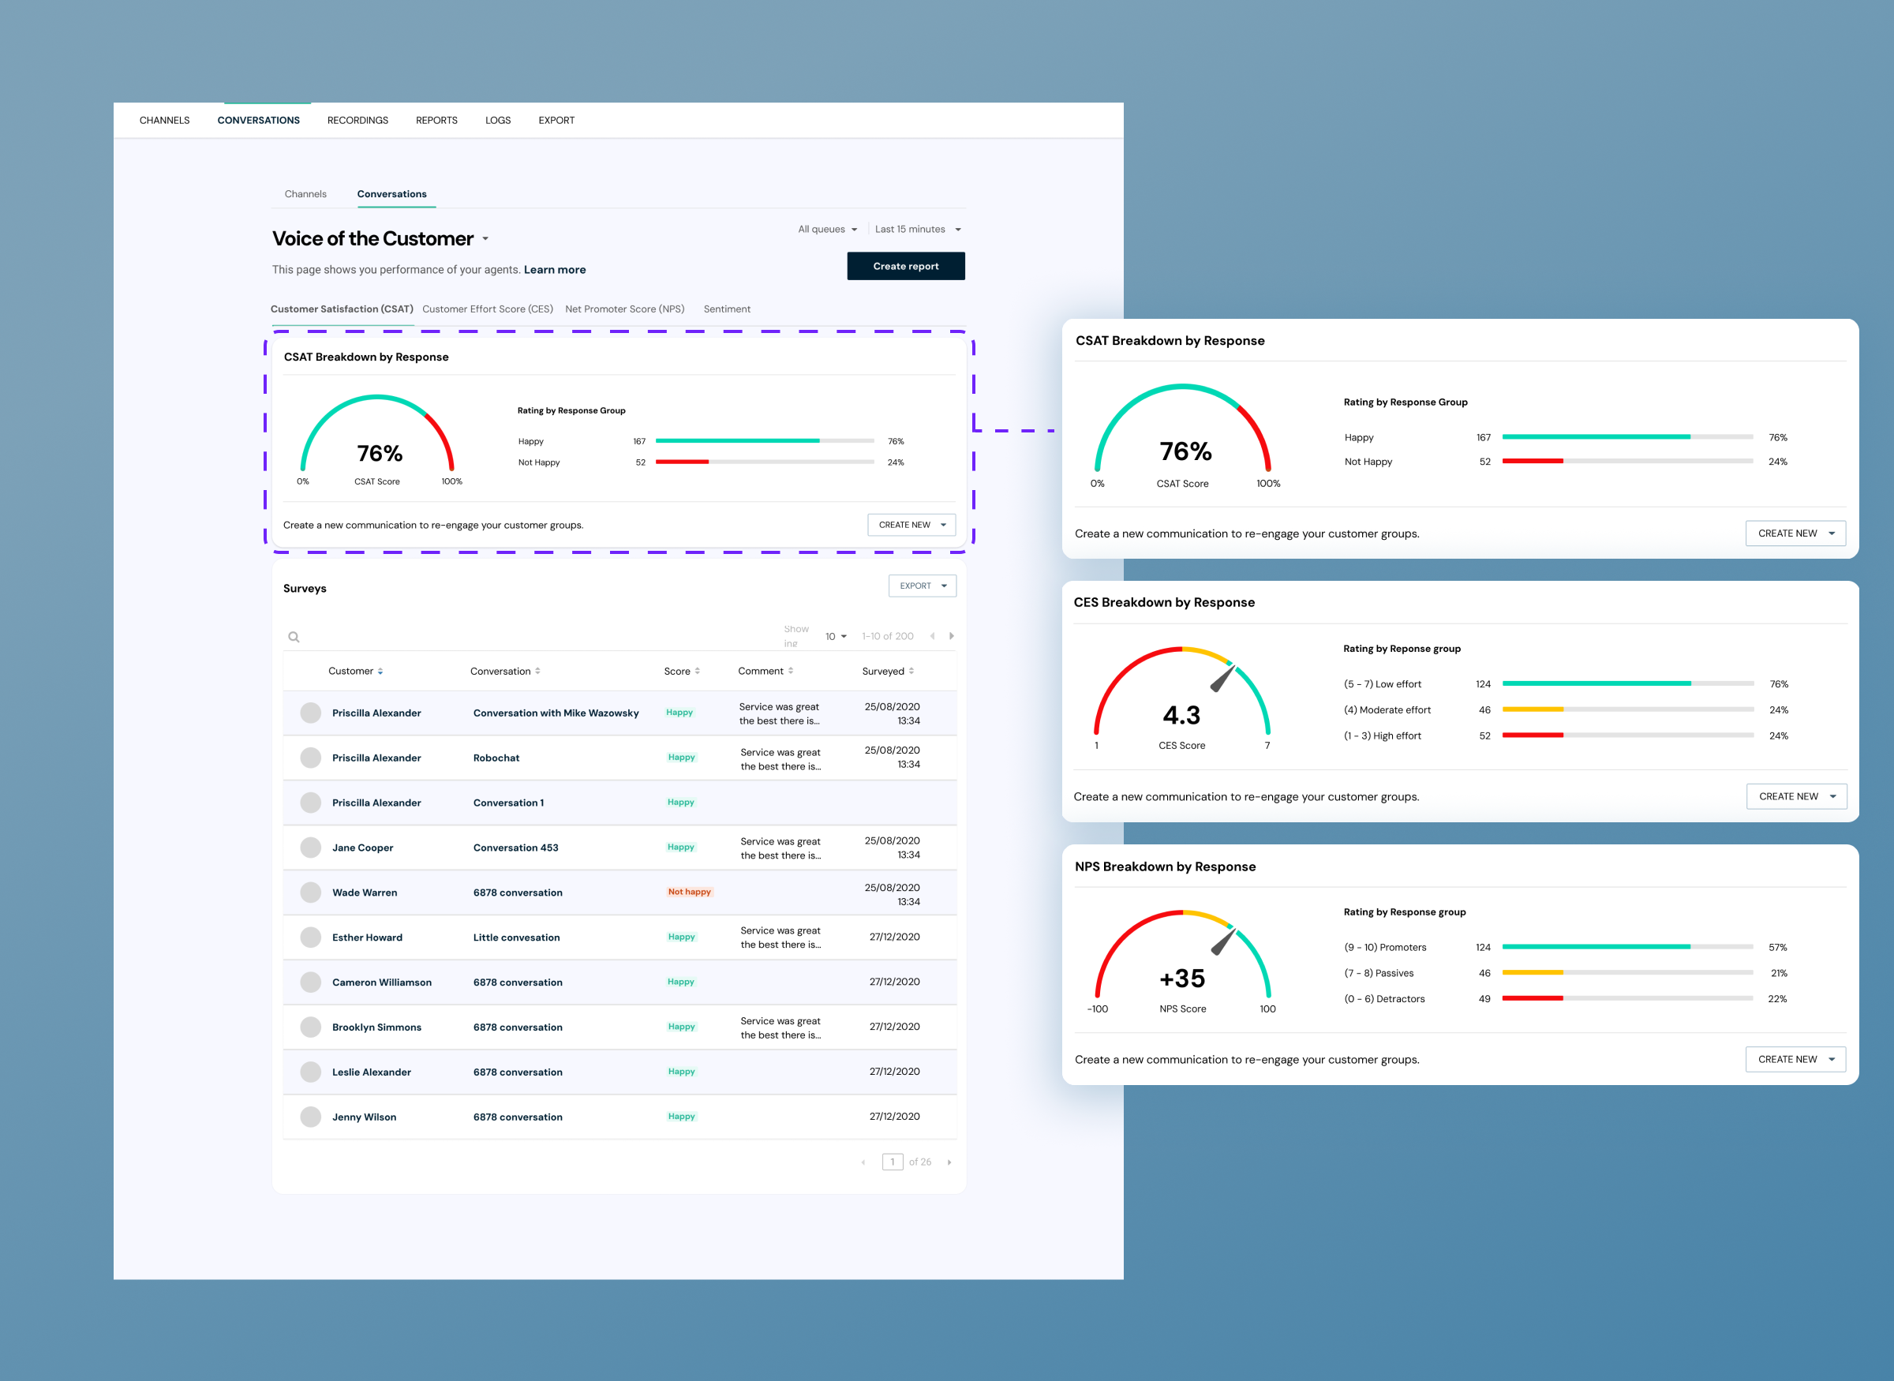
Task: Switch to Net Promoter Score (NPS) tab
Action: (624, 309)
